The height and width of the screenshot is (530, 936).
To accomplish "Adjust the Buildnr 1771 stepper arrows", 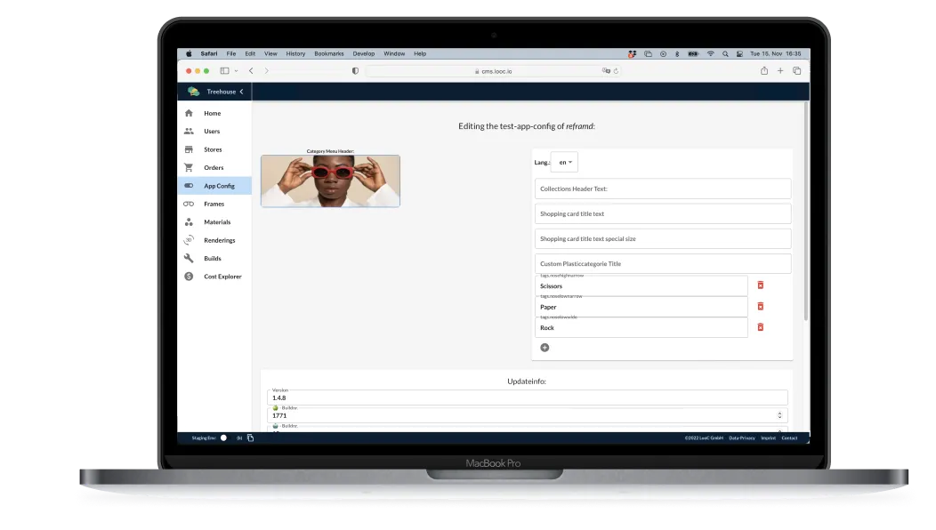I will [779, 415].
